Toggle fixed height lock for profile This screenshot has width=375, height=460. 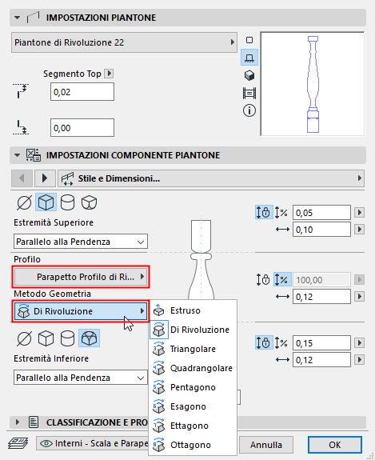pyautogui.click(x=263, y=279)
